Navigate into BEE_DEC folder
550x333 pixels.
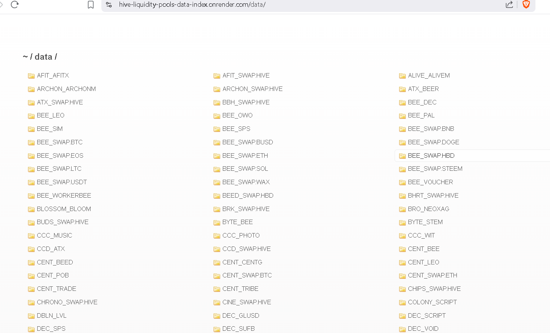click(422, 102)
